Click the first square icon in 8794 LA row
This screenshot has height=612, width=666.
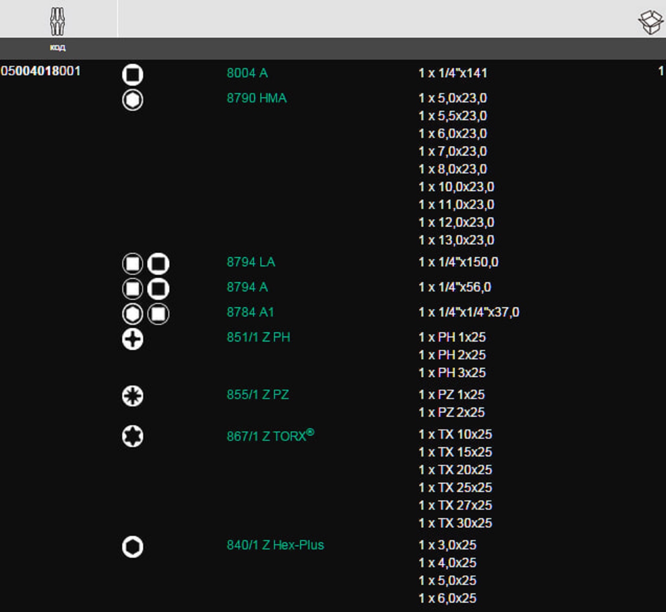coord(133,264)
